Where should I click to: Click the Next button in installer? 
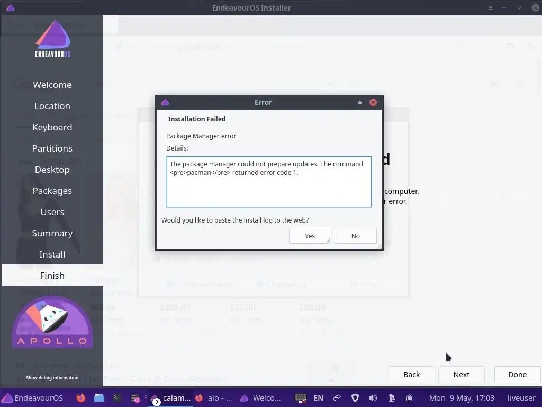[x=461, y=375]
